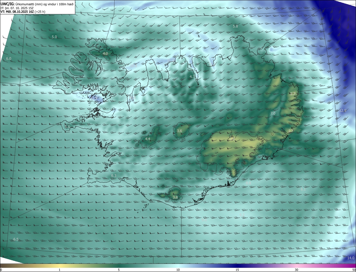Click the title line 'UWC/IG: Úrkomumætti (mm) og vindur í 100m hæð'
The width and height of the screenshot is (356, 272).
[x=37, y=4]
